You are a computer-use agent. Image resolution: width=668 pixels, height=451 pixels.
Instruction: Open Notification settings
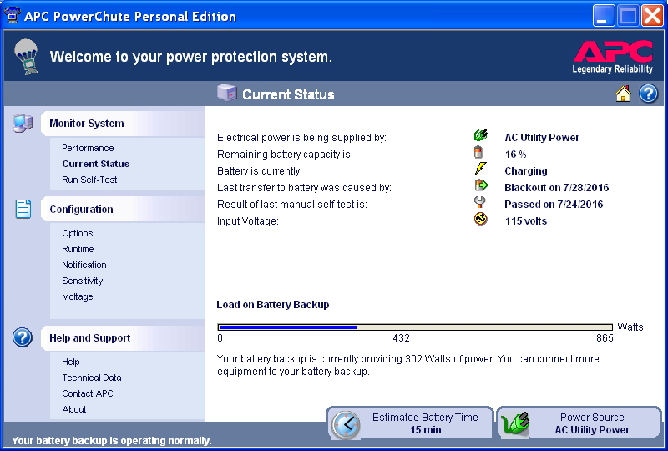pyautogui.click(x=84, y=265)
